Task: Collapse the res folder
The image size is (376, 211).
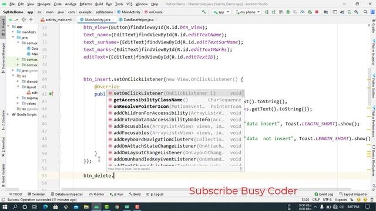Action: tap(13, 76)
